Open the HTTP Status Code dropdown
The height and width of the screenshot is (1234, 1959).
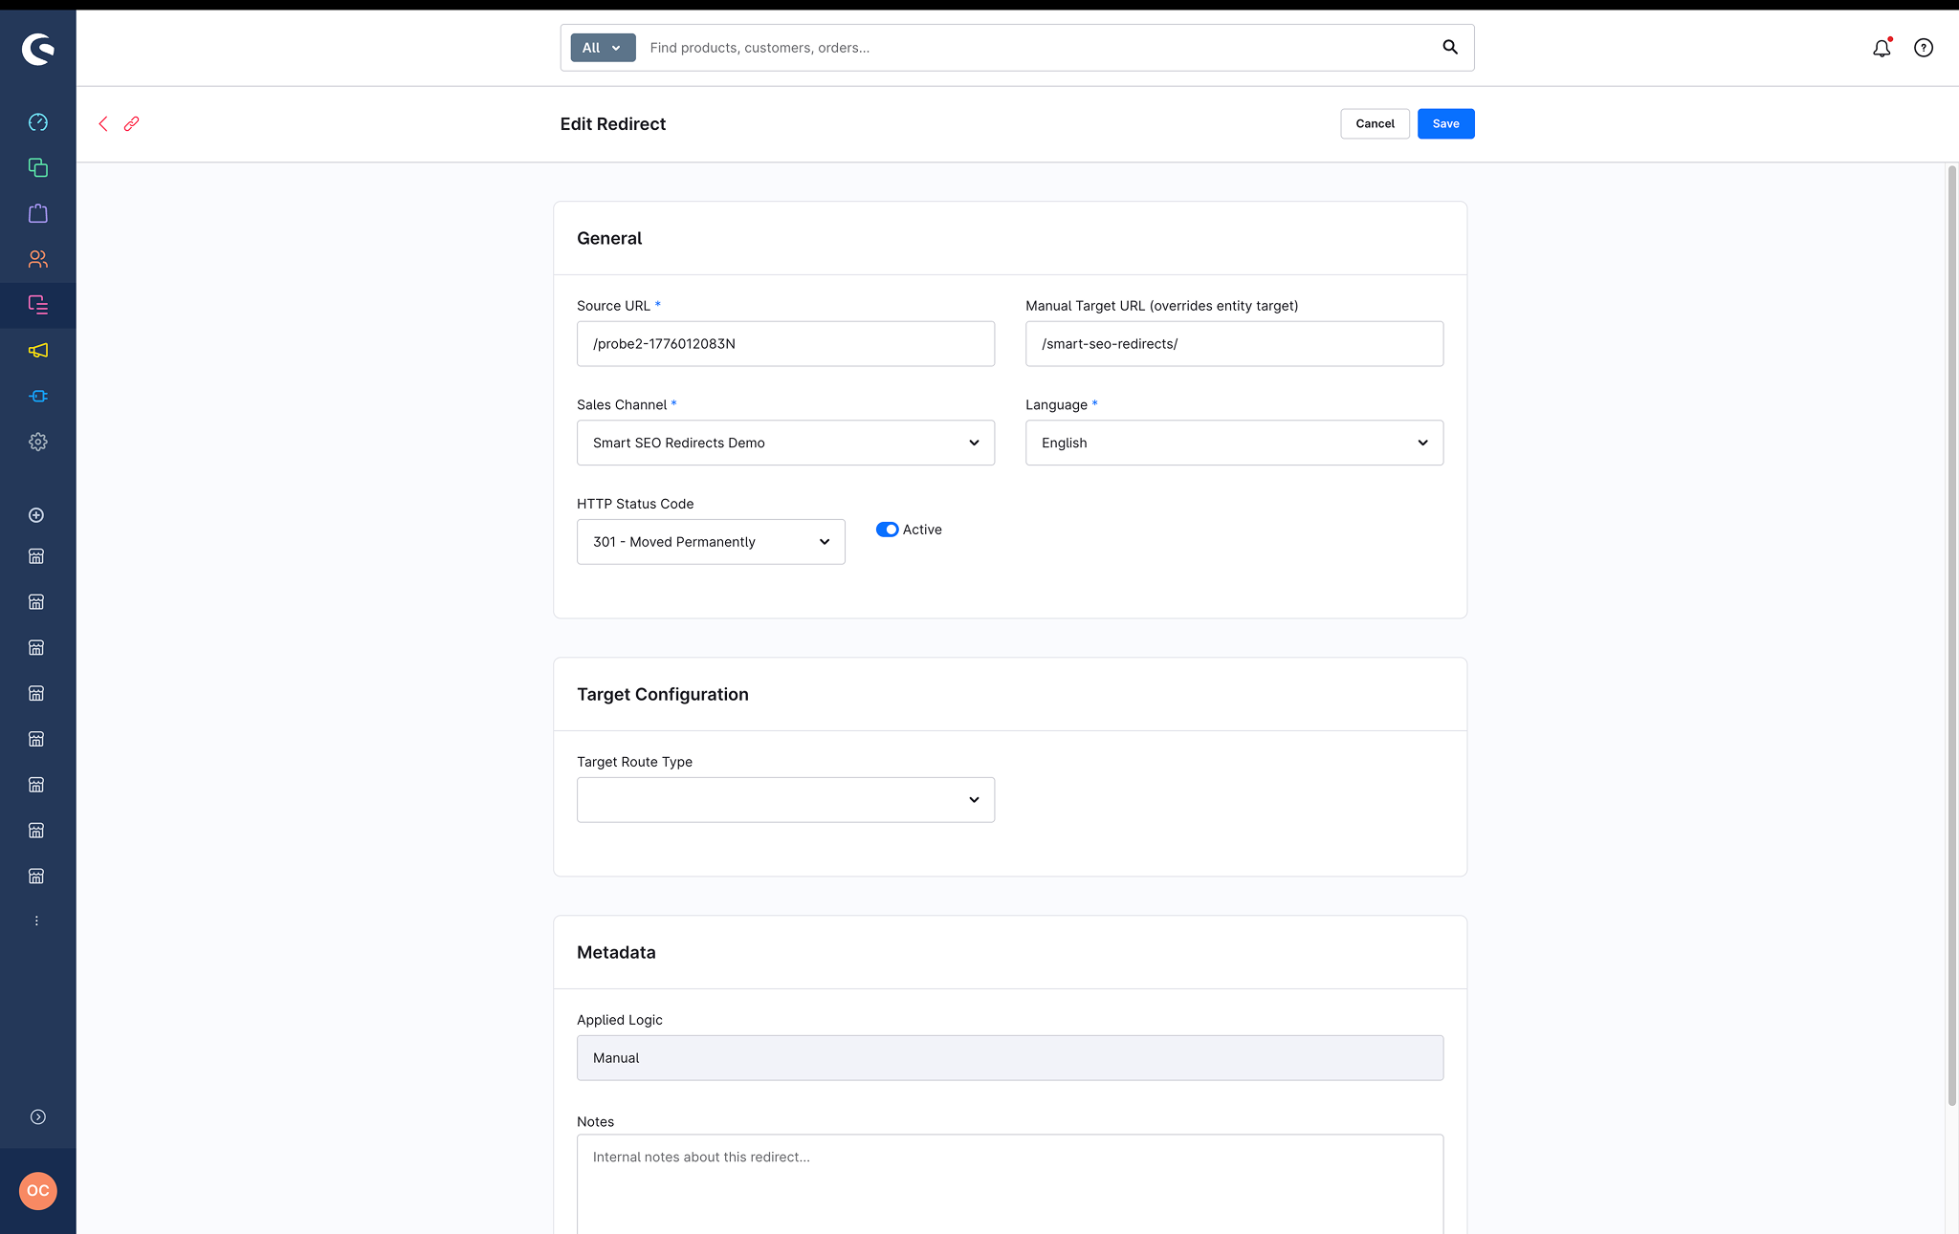tap(711, 542)
